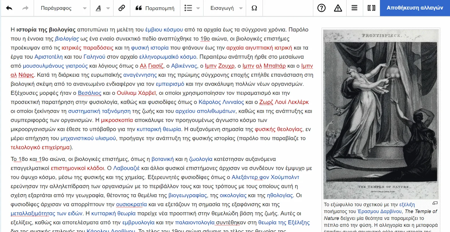The height and width of the screenshot is (232, 450).
Task: Open the page options hamburger menu
Action: (354, 8)
